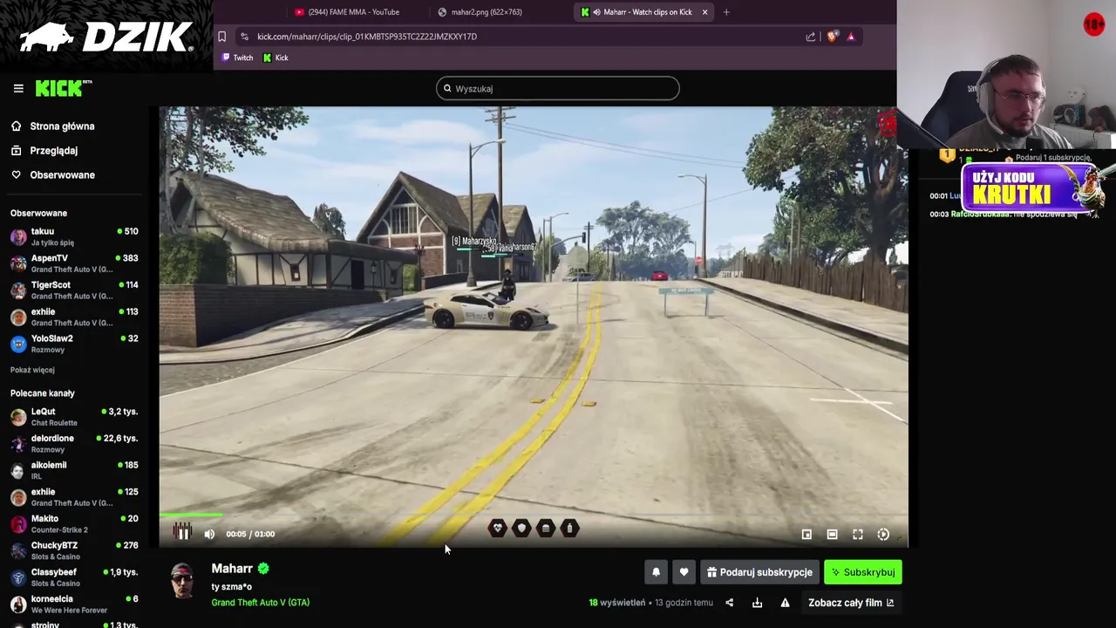This screenshot has width=1116, height=628.
Task: Open recommended channel ChuckyBTZ
Action: 74,551
